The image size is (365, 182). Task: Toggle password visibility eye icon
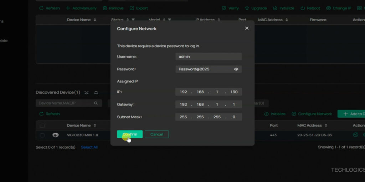pyautogui.click(x=236, y=69)
